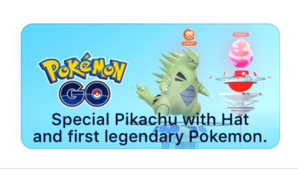298x191 pixels.
Task: Click the dark blue letter G in GO
Action: click(x=71, y=94)
